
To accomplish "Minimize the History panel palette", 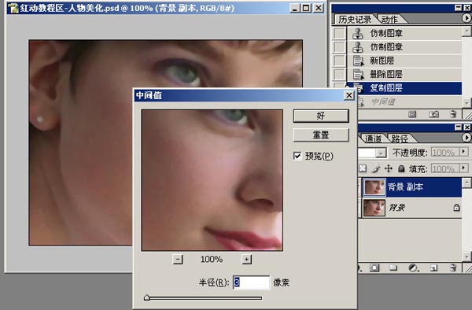I will click(458, 8).
